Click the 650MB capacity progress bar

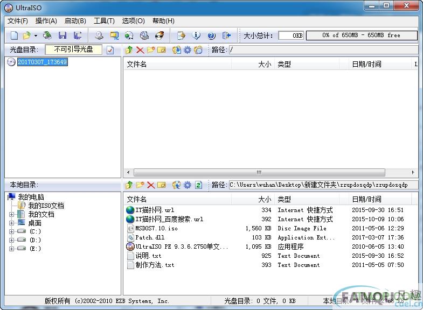coord(362,36)
